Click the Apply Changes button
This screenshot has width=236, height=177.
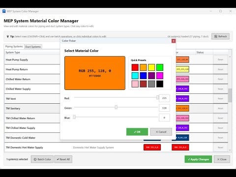[198, 159]
